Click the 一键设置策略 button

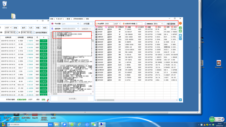coord(170,24)
